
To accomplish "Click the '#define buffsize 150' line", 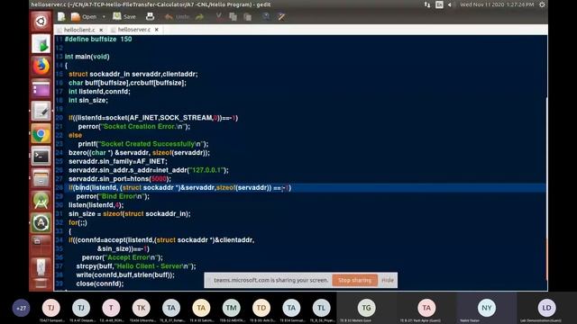I will (x=98, y=40).
